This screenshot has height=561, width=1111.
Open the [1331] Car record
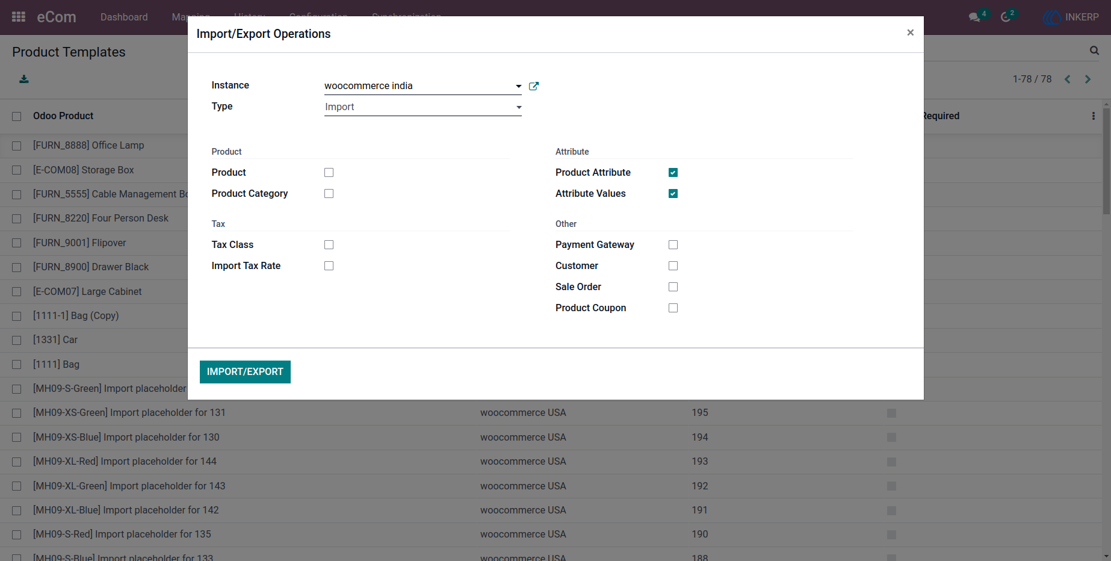pyautogui.click(x=55, y=339)
